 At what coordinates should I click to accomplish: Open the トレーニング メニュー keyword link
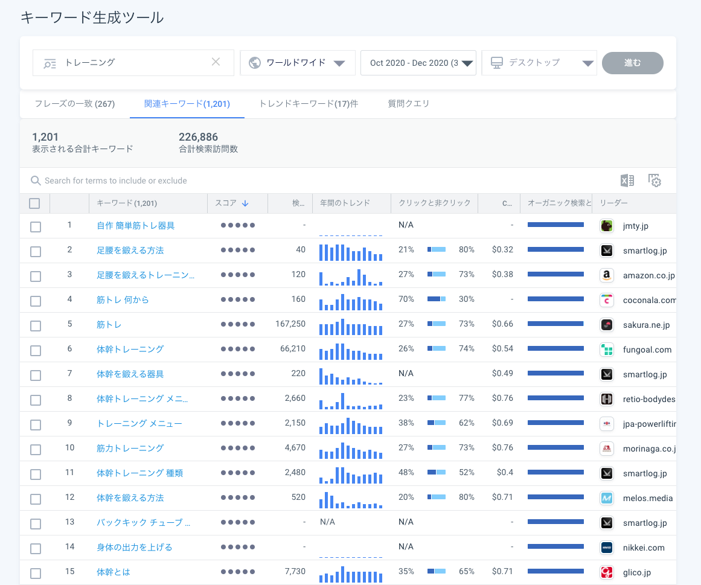(x=139, y=424)
